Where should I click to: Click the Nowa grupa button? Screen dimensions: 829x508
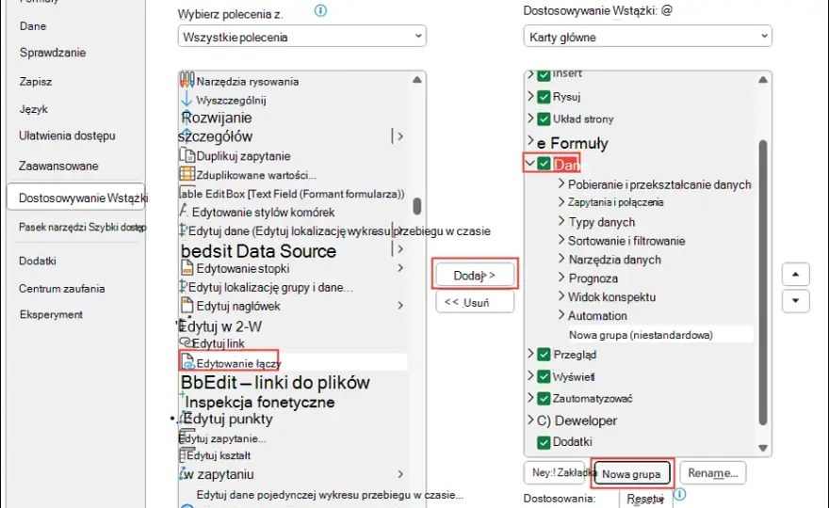point(632,473)
